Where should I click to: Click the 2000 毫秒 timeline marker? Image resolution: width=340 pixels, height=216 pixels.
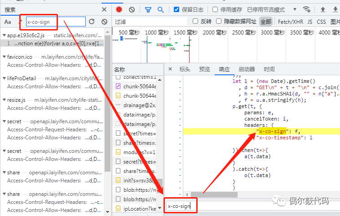tap(215, 32)
